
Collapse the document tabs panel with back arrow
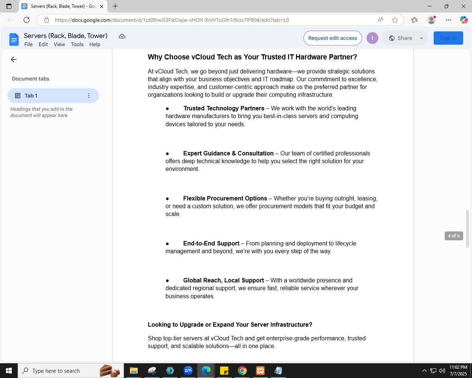coord(14,59)
